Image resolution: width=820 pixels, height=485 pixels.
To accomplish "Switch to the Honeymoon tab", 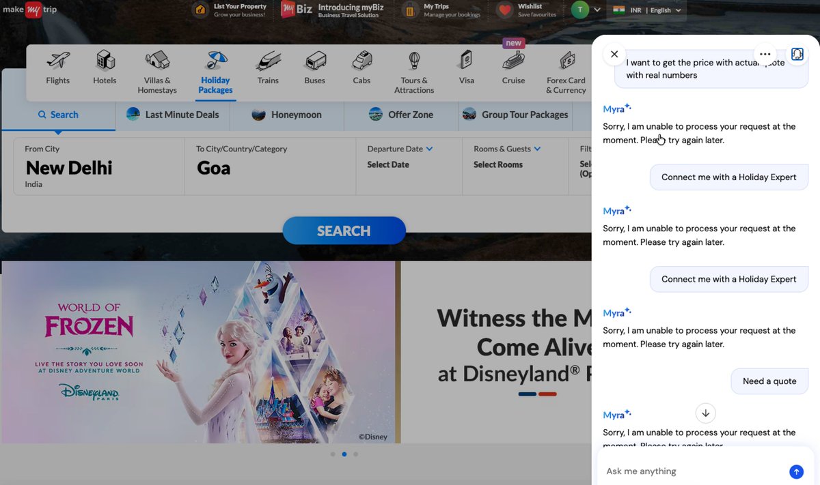I will point(287,115).
